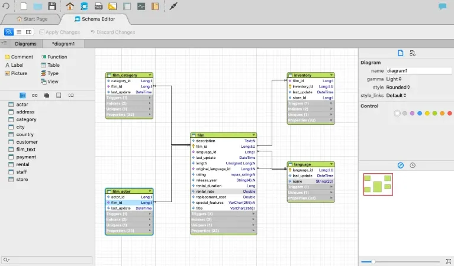
Task: Select the navigator compass icon
Action: 401,166
